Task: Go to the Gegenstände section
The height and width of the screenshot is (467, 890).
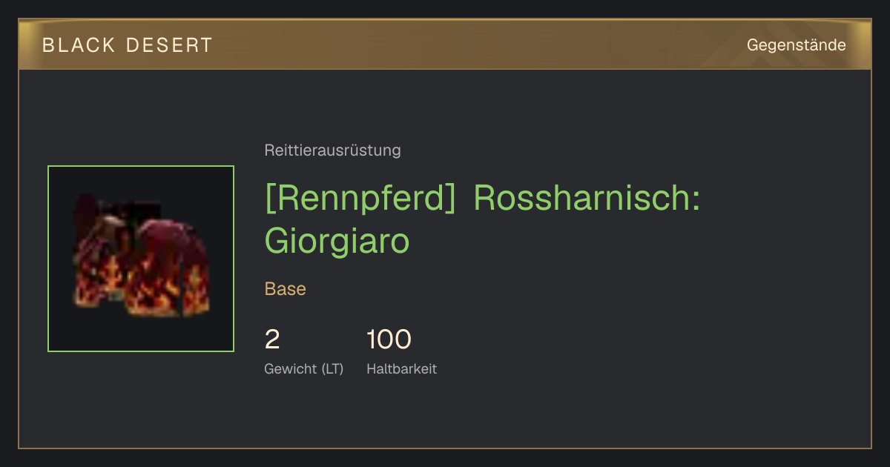Action: 796,45
